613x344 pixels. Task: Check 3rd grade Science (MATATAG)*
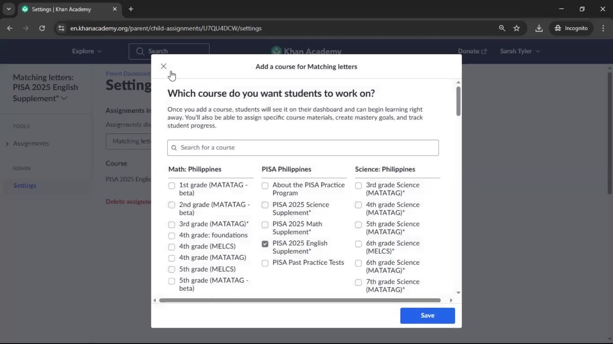pos(358,185)
